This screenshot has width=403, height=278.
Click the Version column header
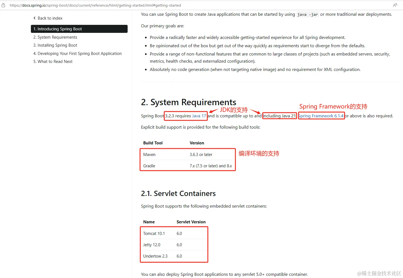point(197,143)
